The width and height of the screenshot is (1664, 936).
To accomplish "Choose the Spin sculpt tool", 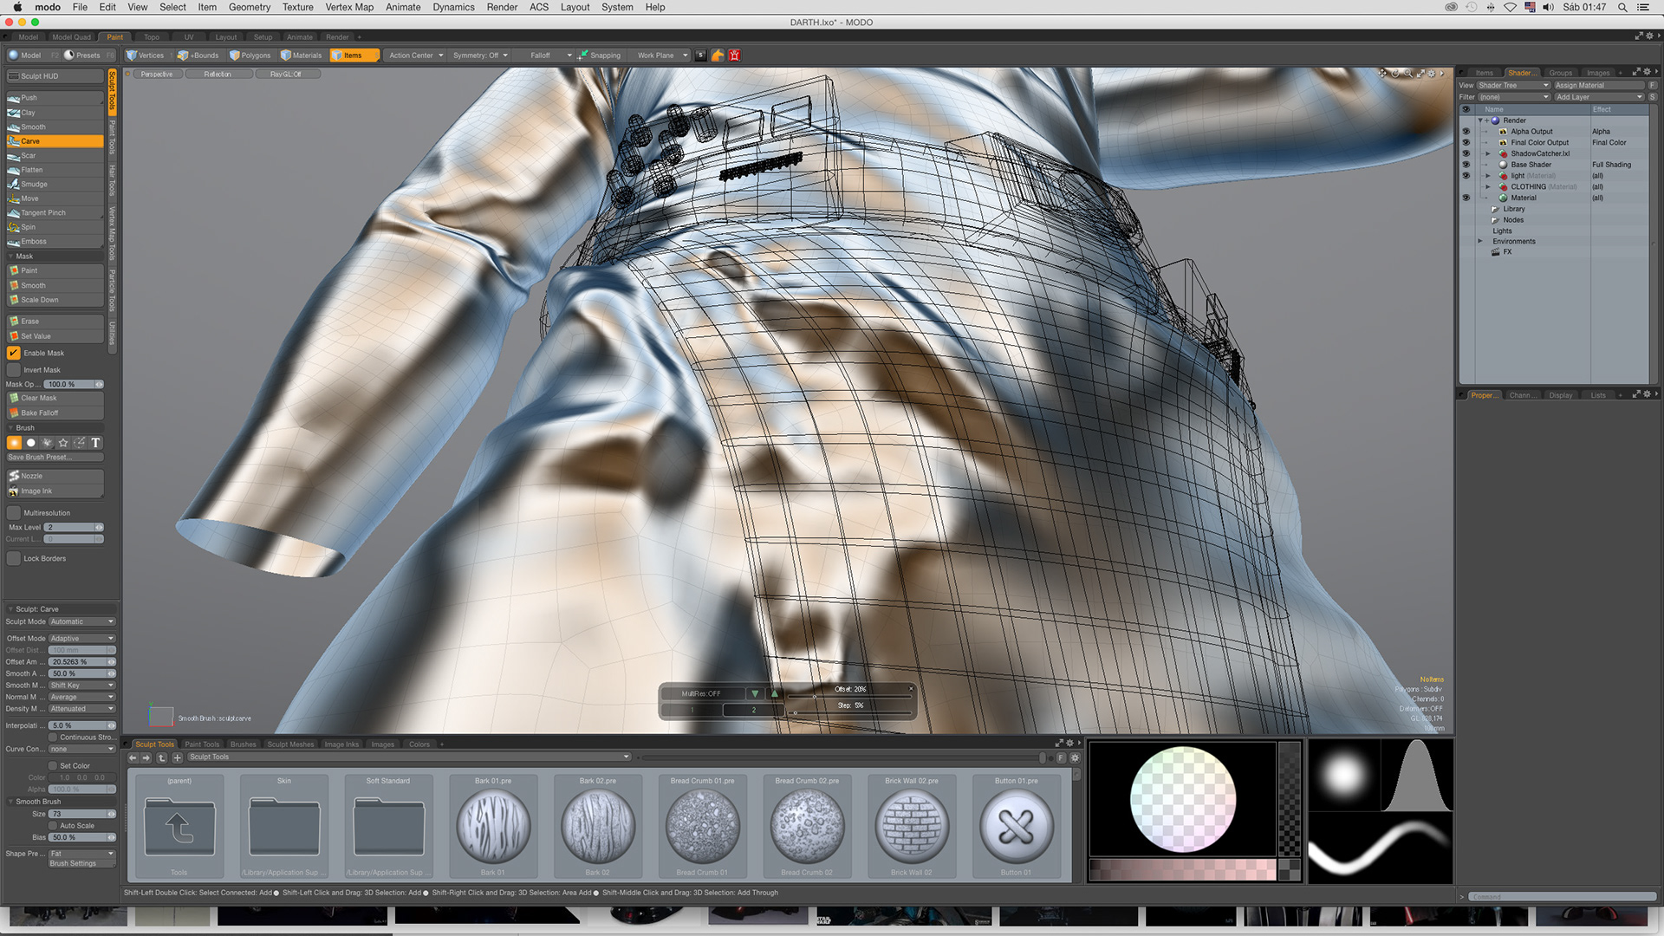I will [x=55, y=227].
